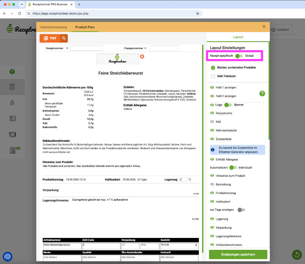Hide the Enthält Allergene section
305x264 pixels.
tap(212, 159)
